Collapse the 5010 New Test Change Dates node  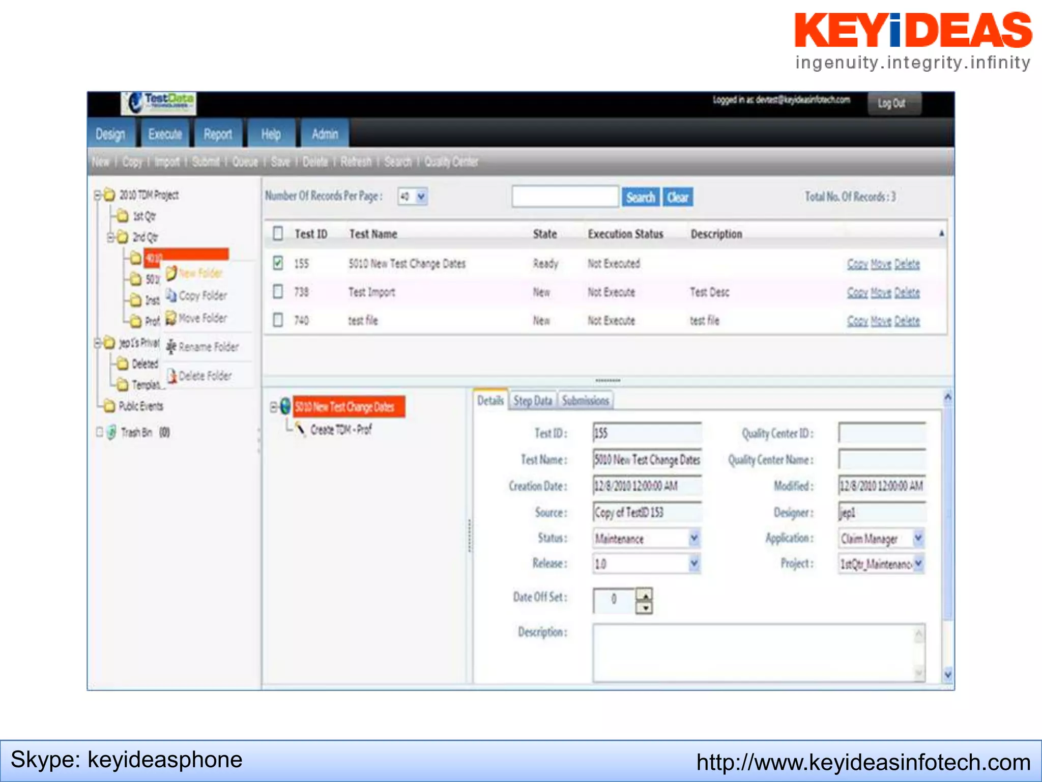click(274, 407)
